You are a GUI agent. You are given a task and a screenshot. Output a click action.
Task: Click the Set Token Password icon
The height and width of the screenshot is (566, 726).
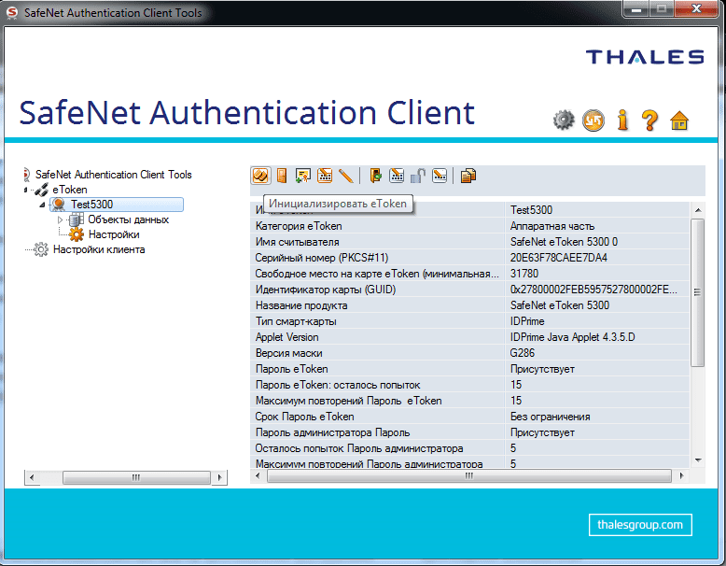point(440,177)
